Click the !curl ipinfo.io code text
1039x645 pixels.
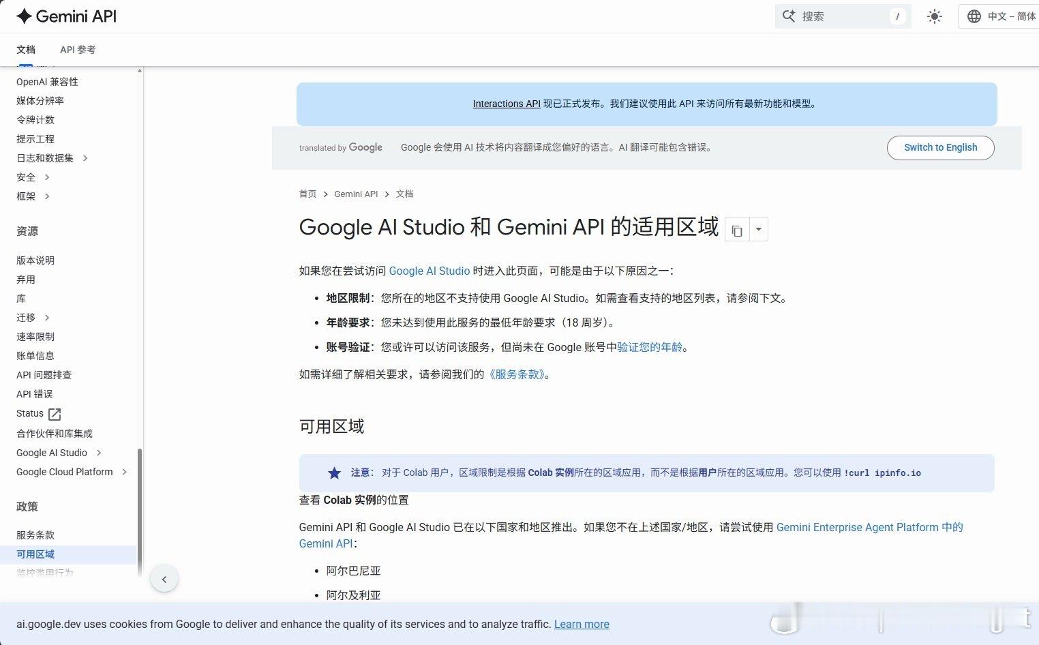coord(883,472)
